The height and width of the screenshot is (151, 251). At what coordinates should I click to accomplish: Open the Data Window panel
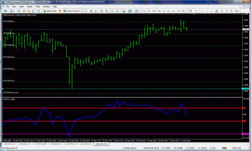24,11
